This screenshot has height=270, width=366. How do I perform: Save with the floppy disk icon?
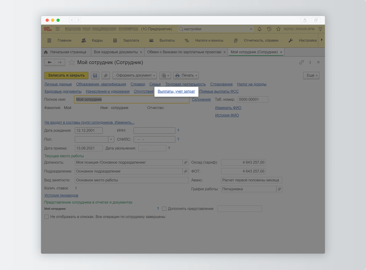tap(95, 75)
